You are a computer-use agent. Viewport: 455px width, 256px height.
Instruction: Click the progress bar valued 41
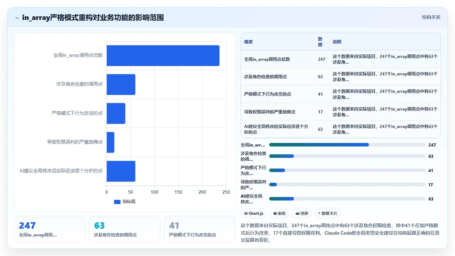pos(347,170)
